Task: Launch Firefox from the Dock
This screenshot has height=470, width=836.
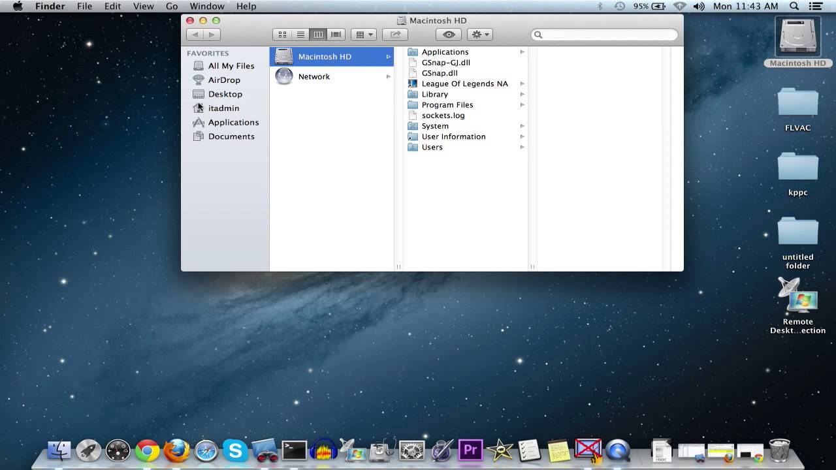Action: pos(176,450)
